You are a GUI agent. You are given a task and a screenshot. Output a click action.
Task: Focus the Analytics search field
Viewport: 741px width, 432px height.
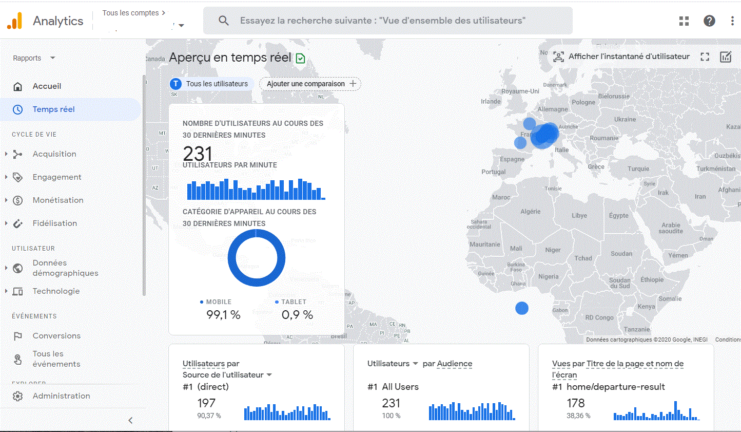[x=388, y=21]
